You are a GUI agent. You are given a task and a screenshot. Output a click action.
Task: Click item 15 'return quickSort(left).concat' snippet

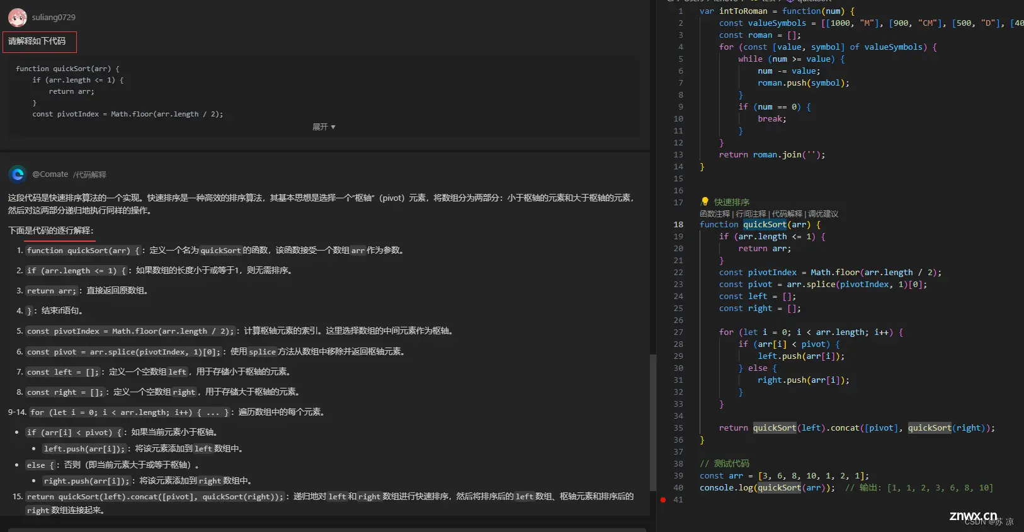coord(156,497)
